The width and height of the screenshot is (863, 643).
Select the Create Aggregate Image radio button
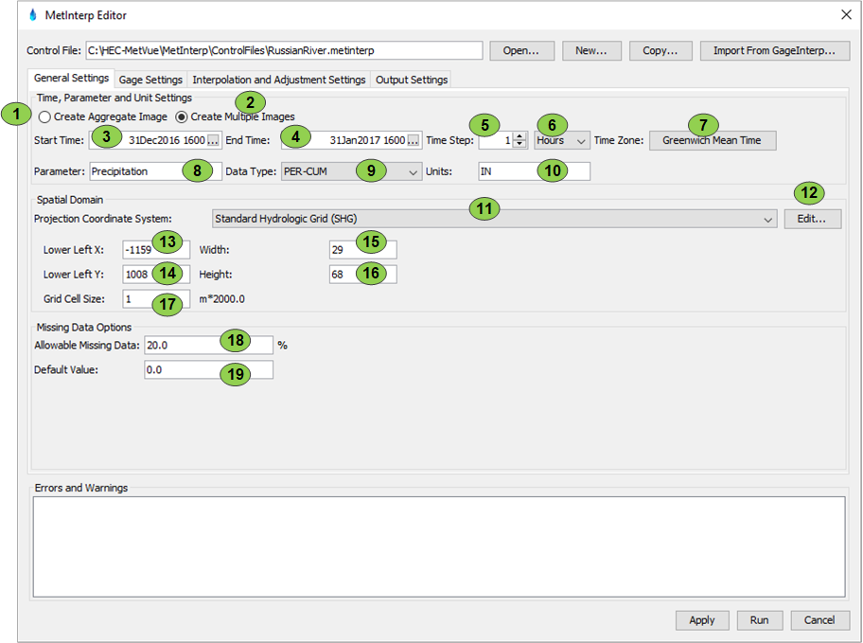[44, 117]
